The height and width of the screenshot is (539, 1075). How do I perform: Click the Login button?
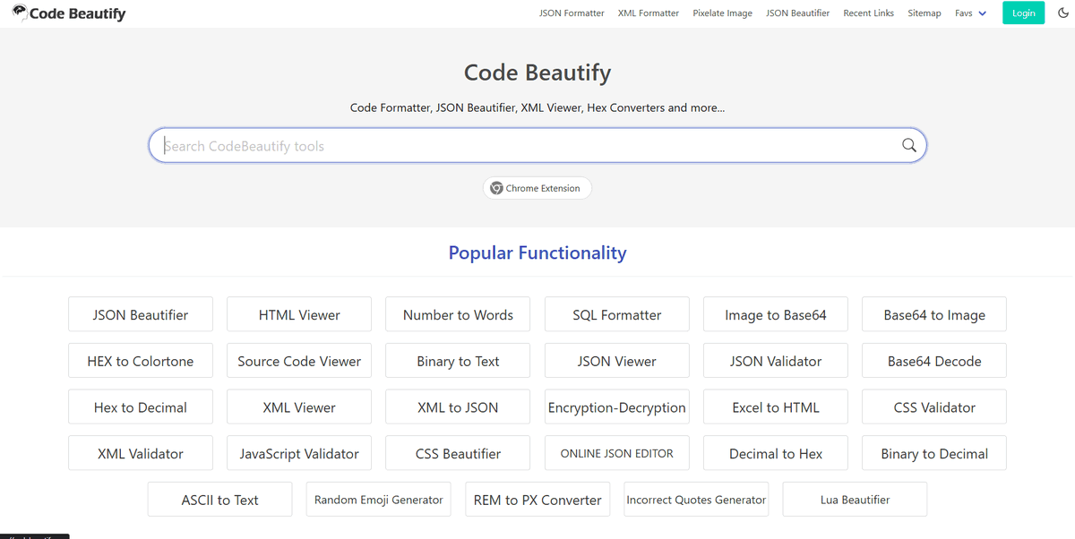click(1023, 13)
